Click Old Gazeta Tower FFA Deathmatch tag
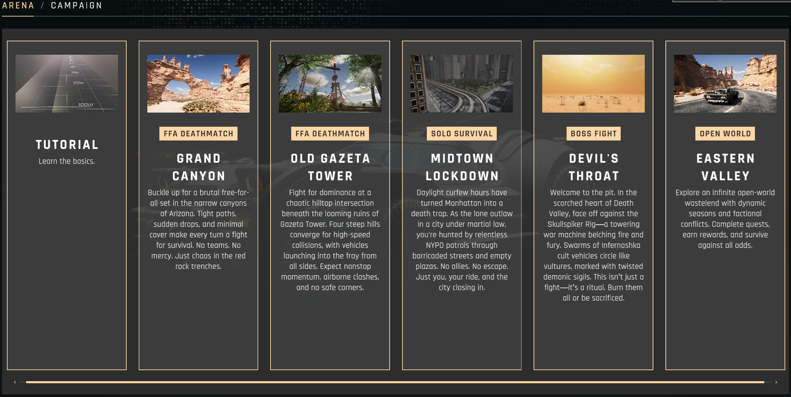 (330, 134)
